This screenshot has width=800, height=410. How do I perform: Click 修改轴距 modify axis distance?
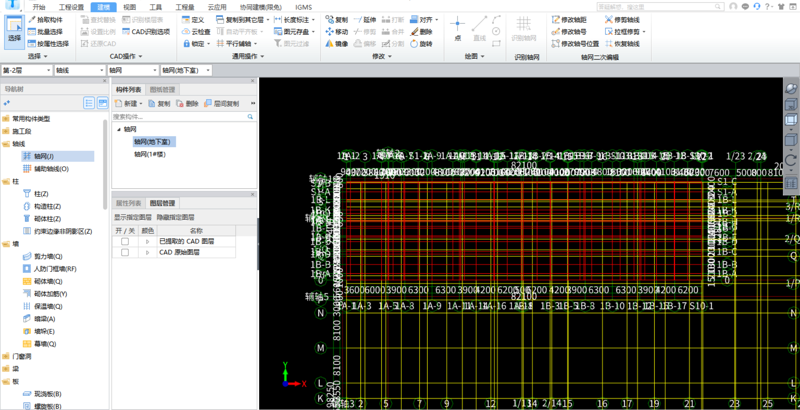569,20
